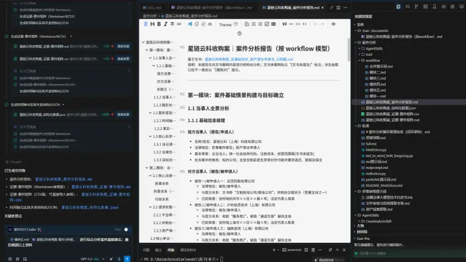Expand the 生成证据-要件矩阵 task dropdown
The image size is (466, 262).
tap(71, 36)
